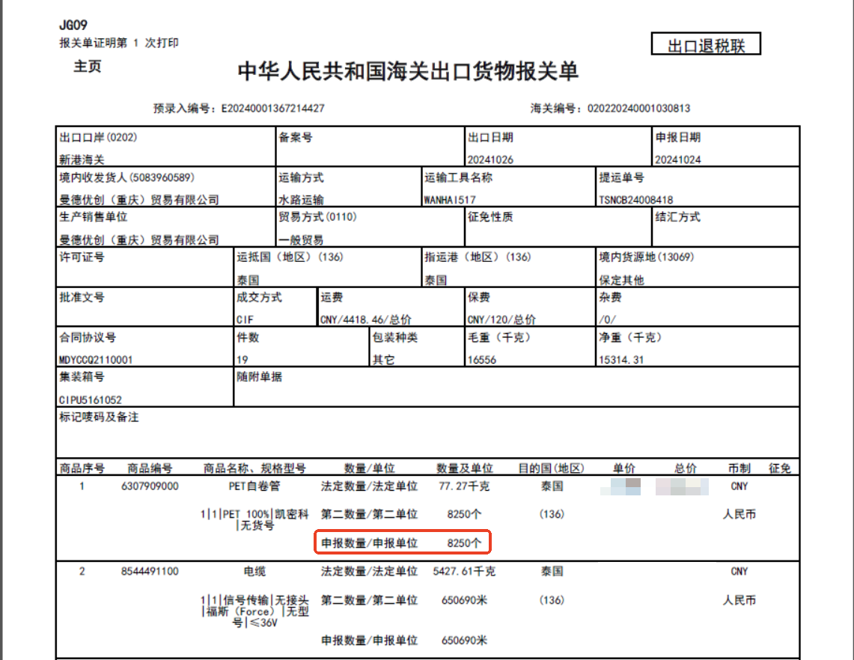Click the declaration form title text

pyautogui.click(x=427, y=71)
